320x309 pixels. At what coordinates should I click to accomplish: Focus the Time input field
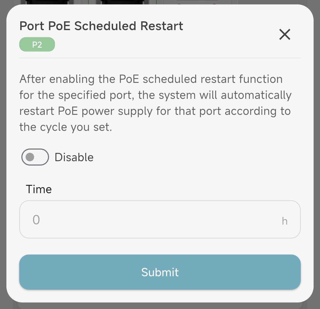[x=160, y=219]
